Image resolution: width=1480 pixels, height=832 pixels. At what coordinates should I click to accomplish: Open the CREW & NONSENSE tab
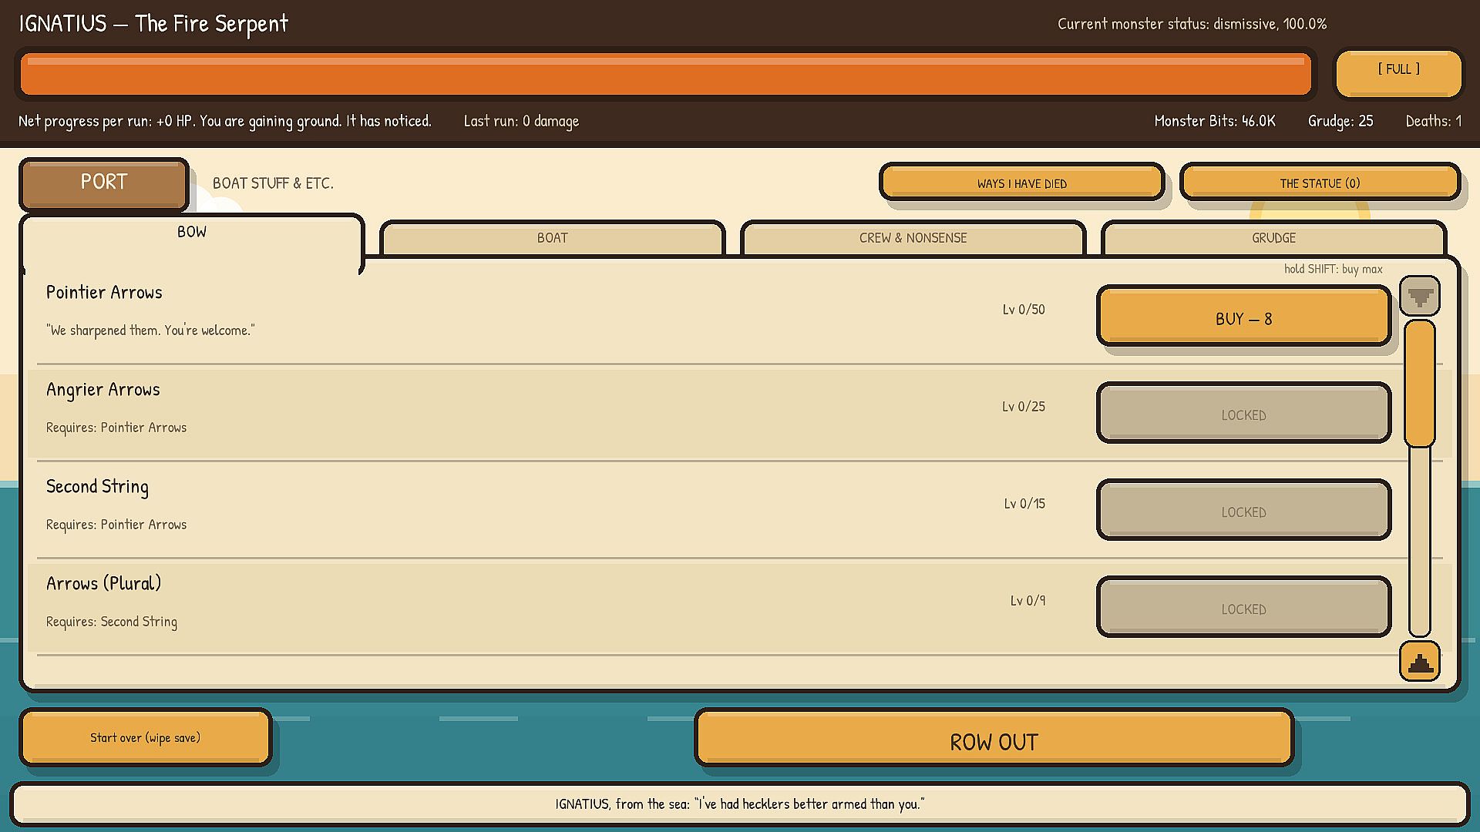coord(913,238)
